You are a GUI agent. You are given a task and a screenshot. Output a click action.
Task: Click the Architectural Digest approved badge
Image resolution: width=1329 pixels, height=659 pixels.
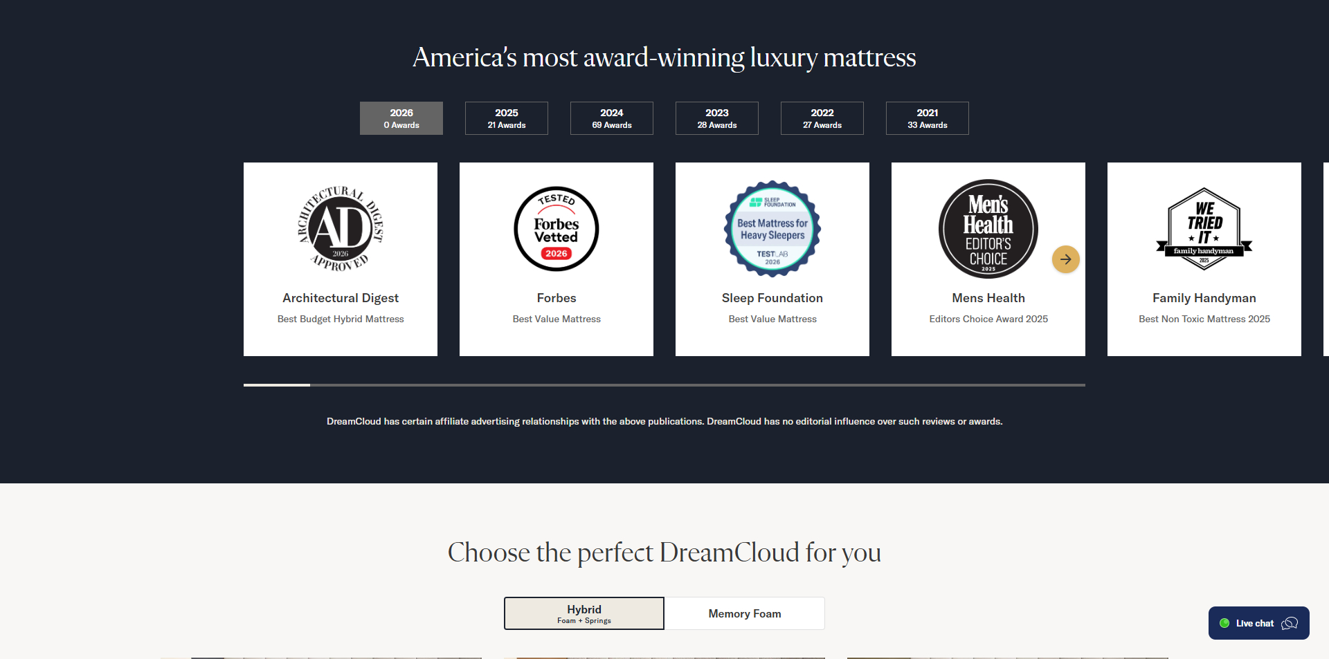point(340,228)
